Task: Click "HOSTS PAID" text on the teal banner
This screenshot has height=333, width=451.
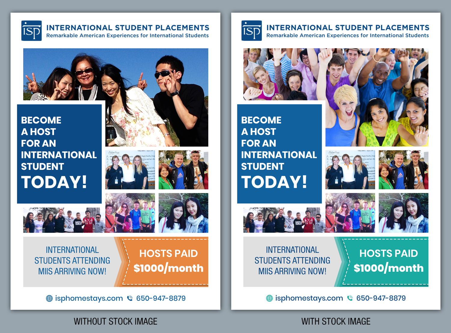Action: point(388,254)
